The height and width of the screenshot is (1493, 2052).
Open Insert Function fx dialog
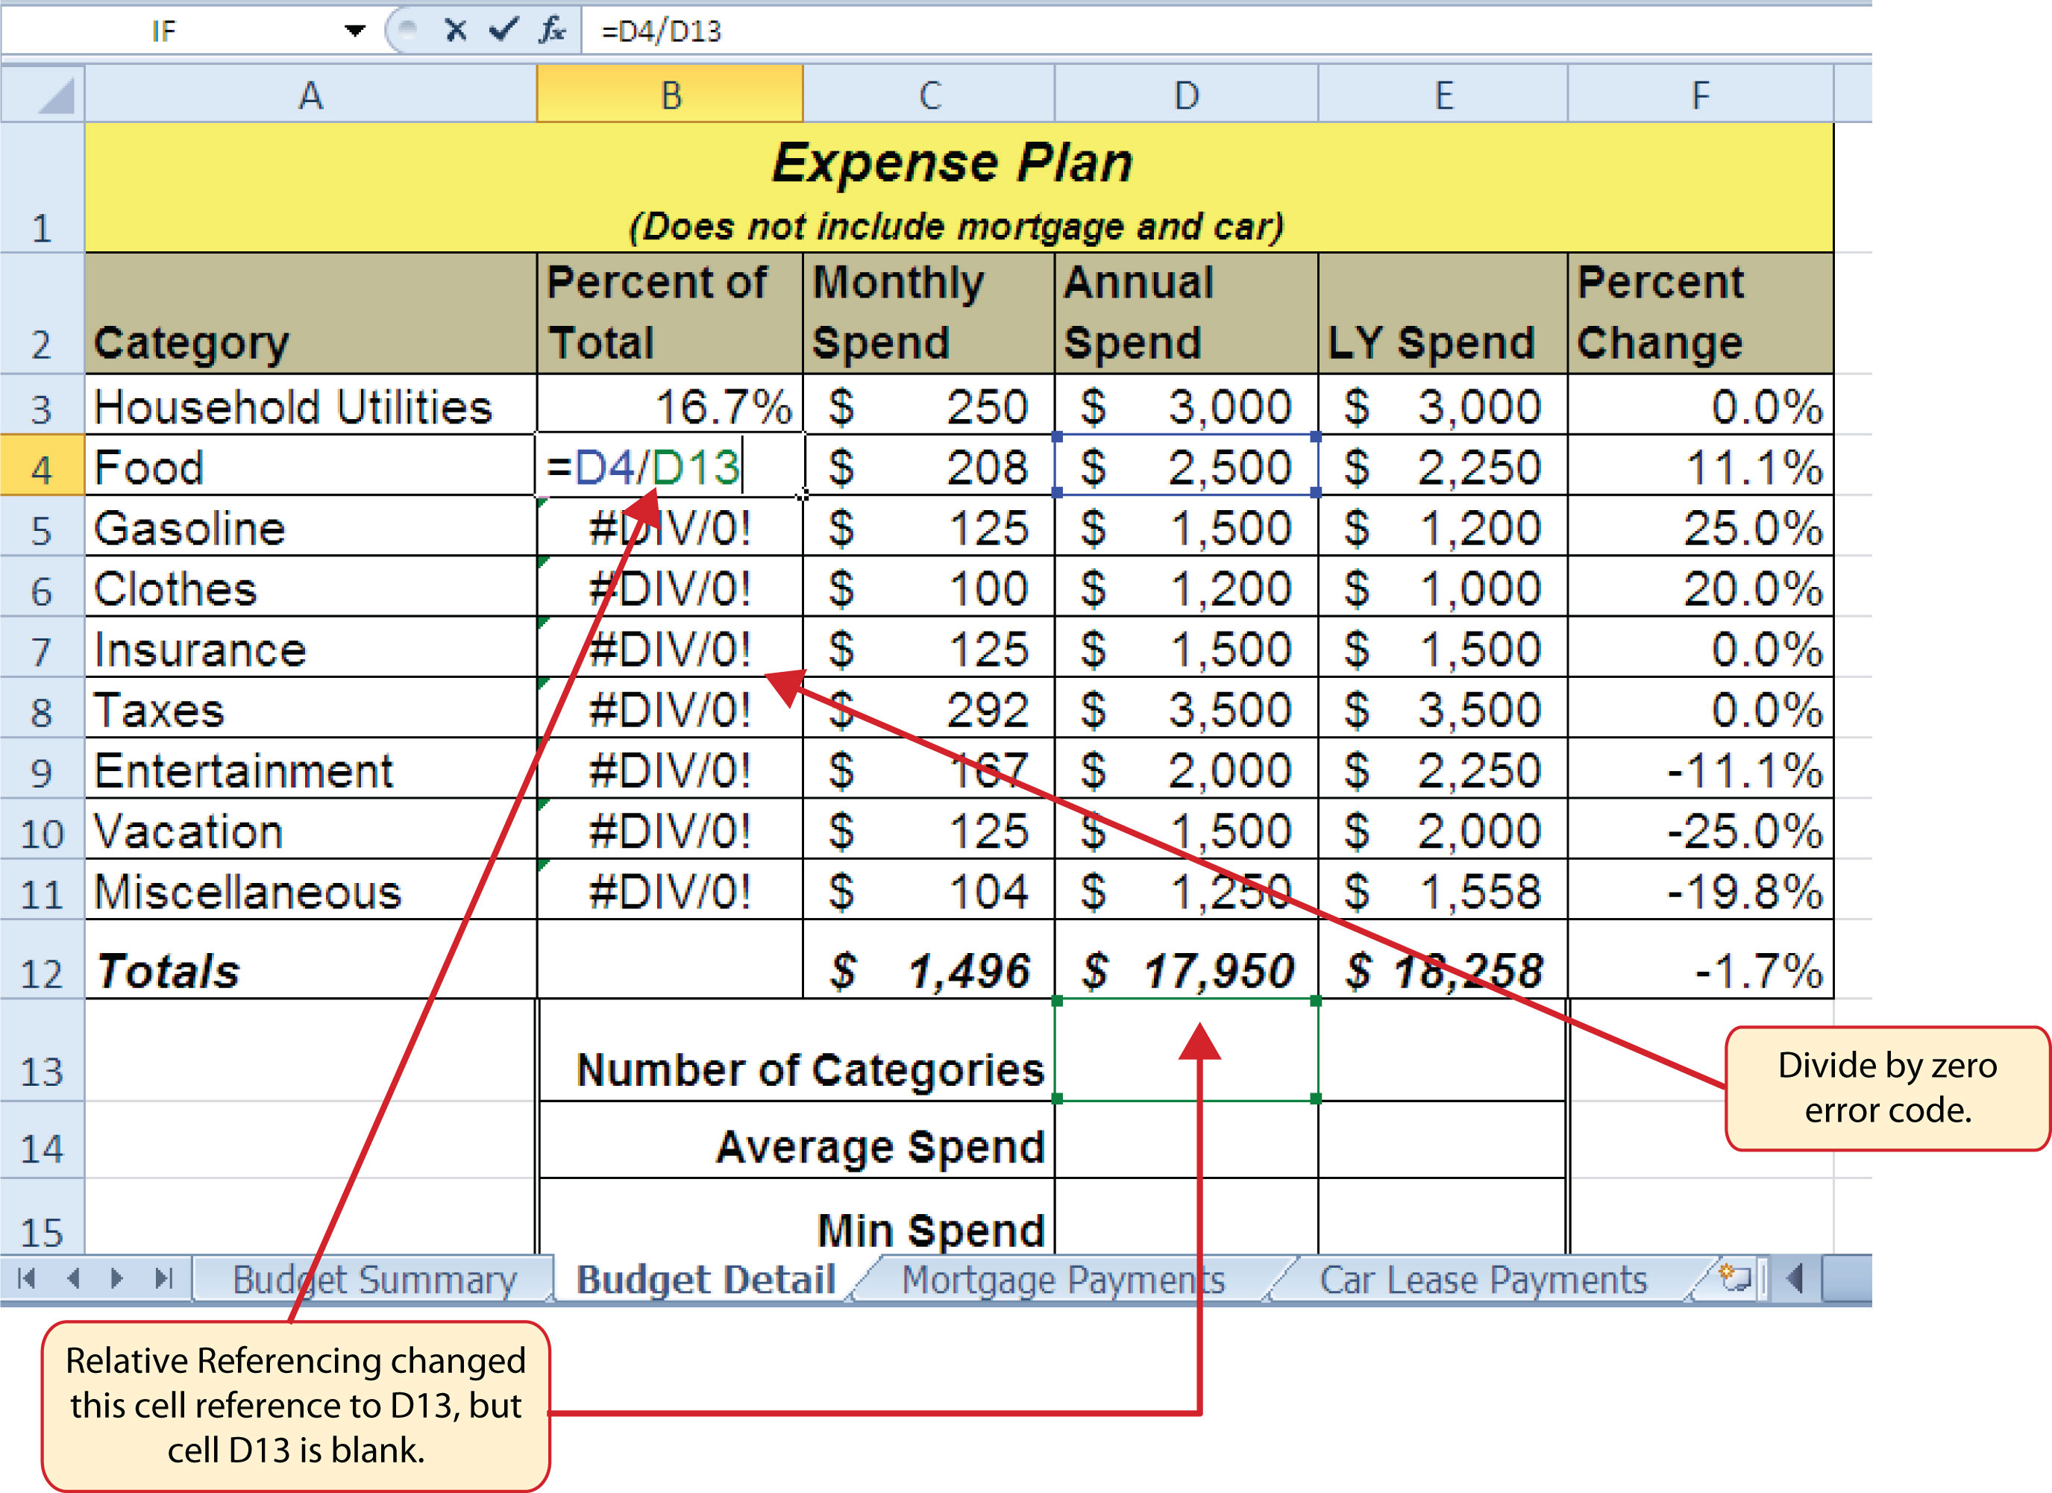tap(551, 31)
